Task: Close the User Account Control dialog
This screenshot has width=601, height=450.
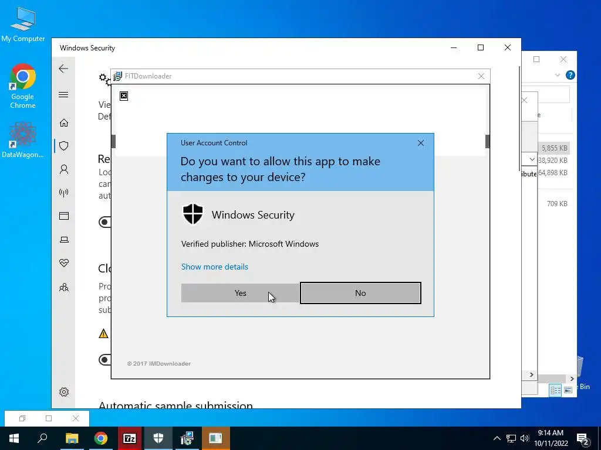Action: point(420,143)
